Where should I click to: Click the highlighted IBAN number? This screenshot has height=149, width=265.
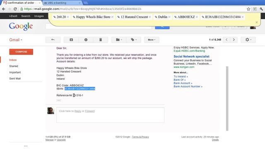80,89
